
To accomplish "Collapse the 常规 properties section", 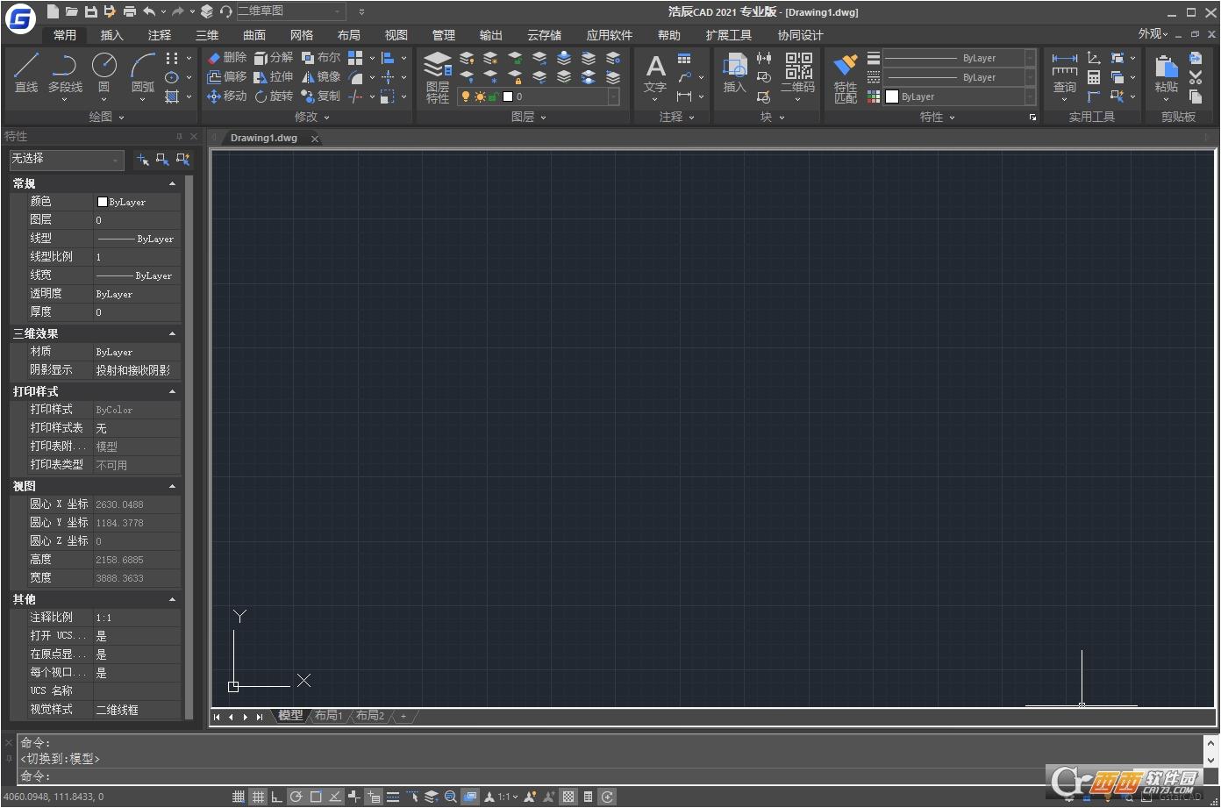I will click(x=172, y=183).
